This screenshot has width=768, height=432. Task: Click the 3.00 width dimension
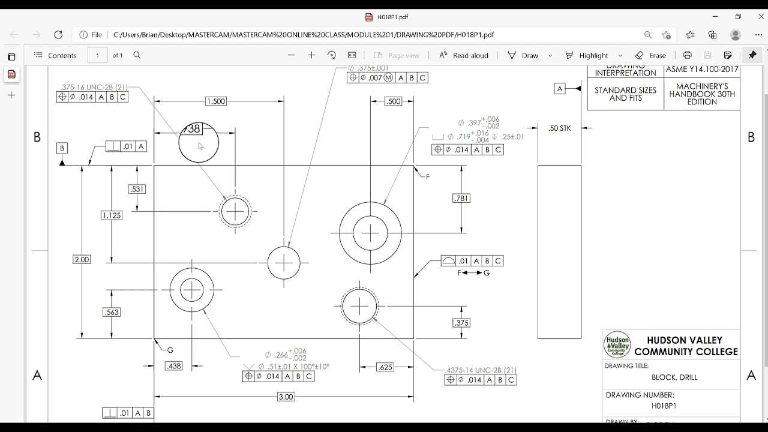click(286, 397)
